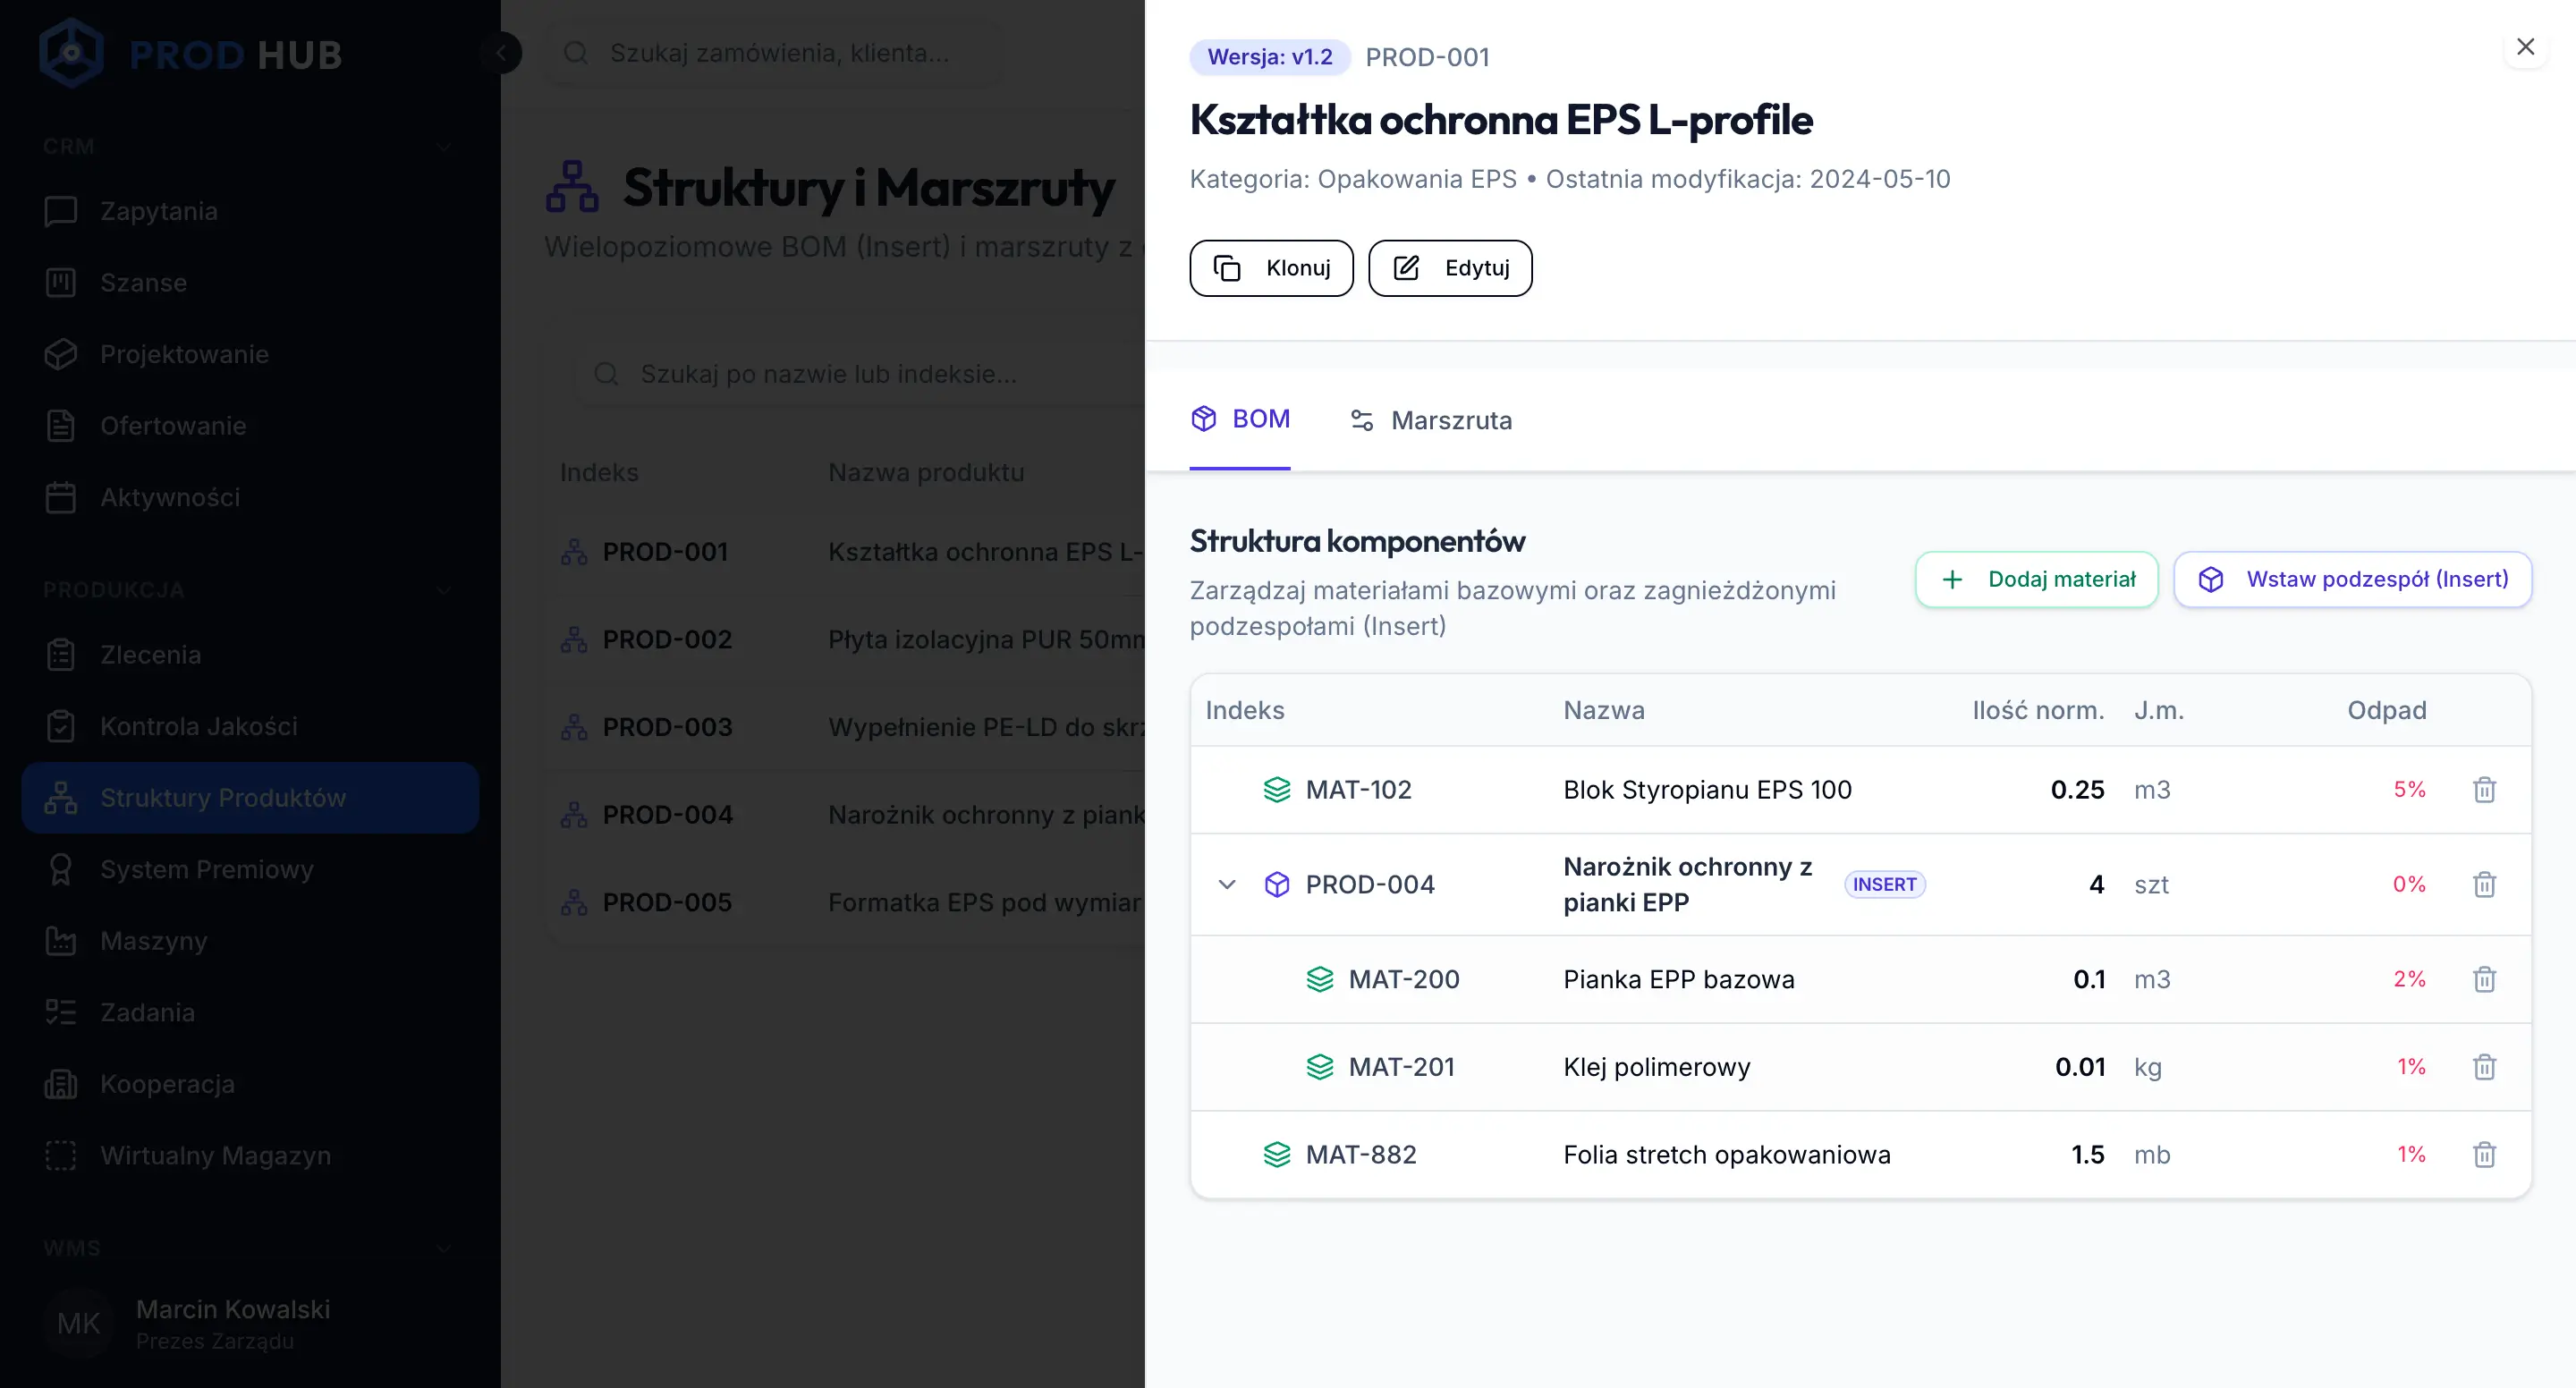Click the PROD-004 cube subassembly icon
Image resolution: width=2576 pixels, height=1388 pixels.
[x=1277, y=884]
